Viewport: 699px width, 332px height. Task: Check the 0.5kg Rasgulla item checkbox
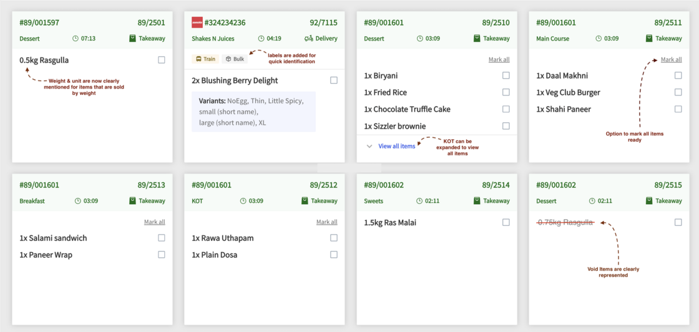pos(162,60)
